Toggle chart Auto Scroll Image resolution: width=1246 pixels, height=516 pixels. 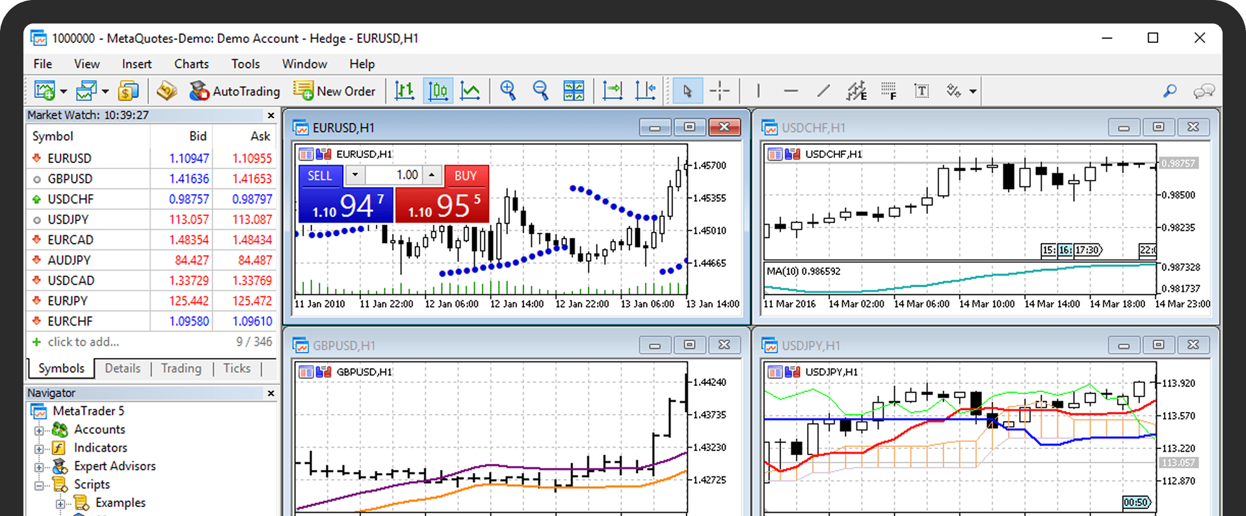613,91
